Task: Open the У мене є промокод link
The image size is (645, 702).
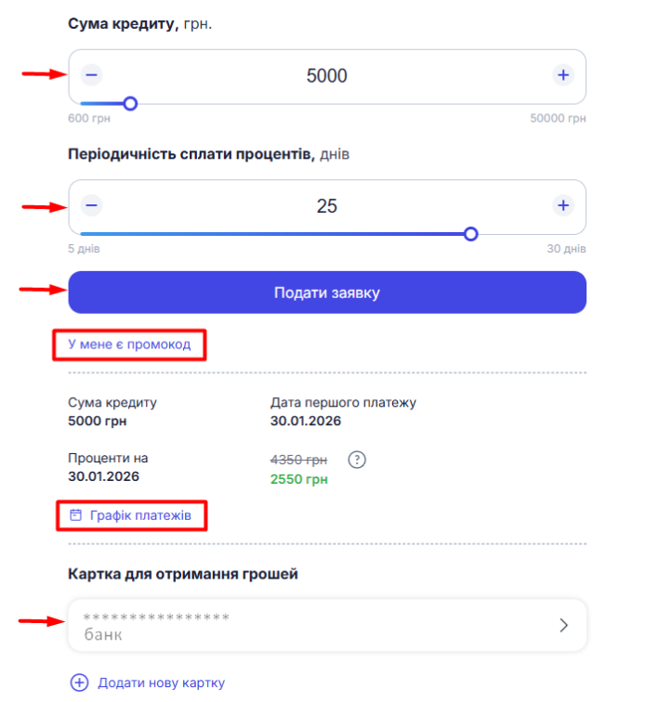Action: [129, 344]
